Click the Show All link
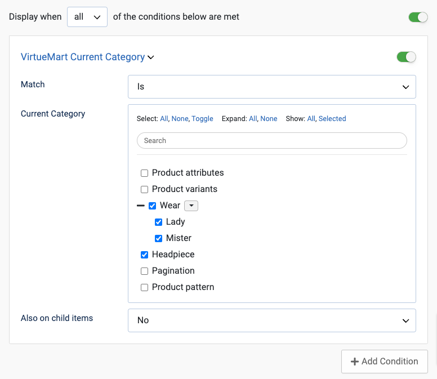 coord(311,119)
